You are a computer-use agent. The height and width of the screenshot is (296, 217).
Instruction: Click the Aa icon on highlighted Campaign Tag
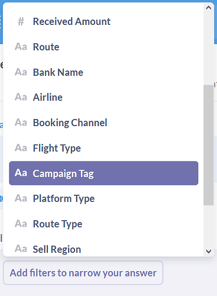21,173
